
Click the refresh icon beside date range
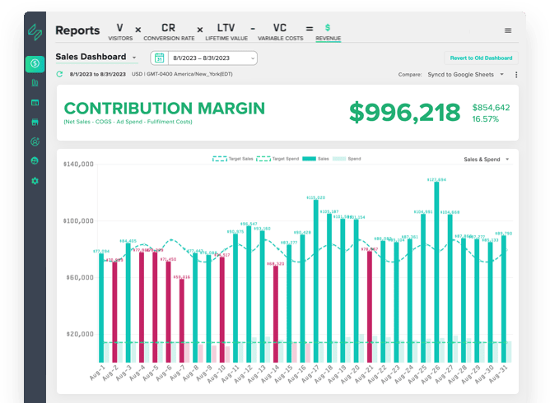[59, 74]
